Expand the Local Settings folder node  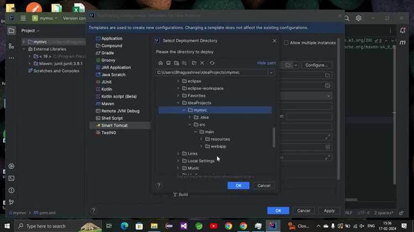click(178, 161)
